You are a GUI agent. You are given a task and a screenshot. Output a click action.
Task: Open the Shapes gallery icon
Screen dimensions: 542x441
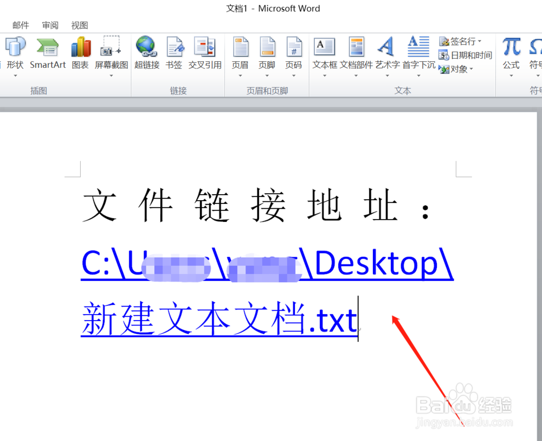(x=15, y=47)
